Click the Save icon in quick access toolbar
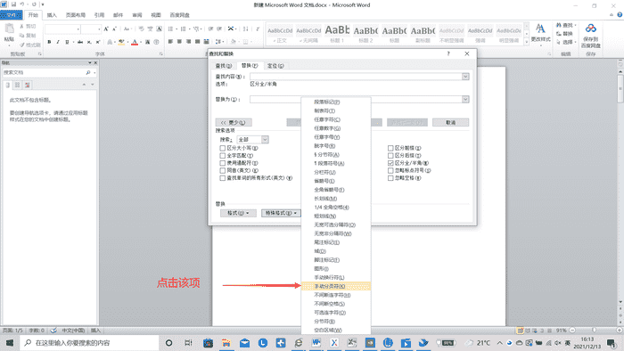This screenshot has height=351, width=624. point(13,4)
